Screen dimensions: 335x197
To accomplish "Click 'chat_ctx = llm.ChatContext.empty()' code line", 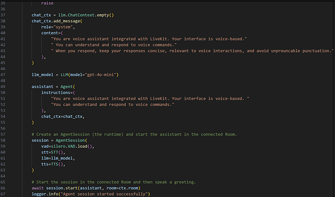I will (x=73, y=15).
